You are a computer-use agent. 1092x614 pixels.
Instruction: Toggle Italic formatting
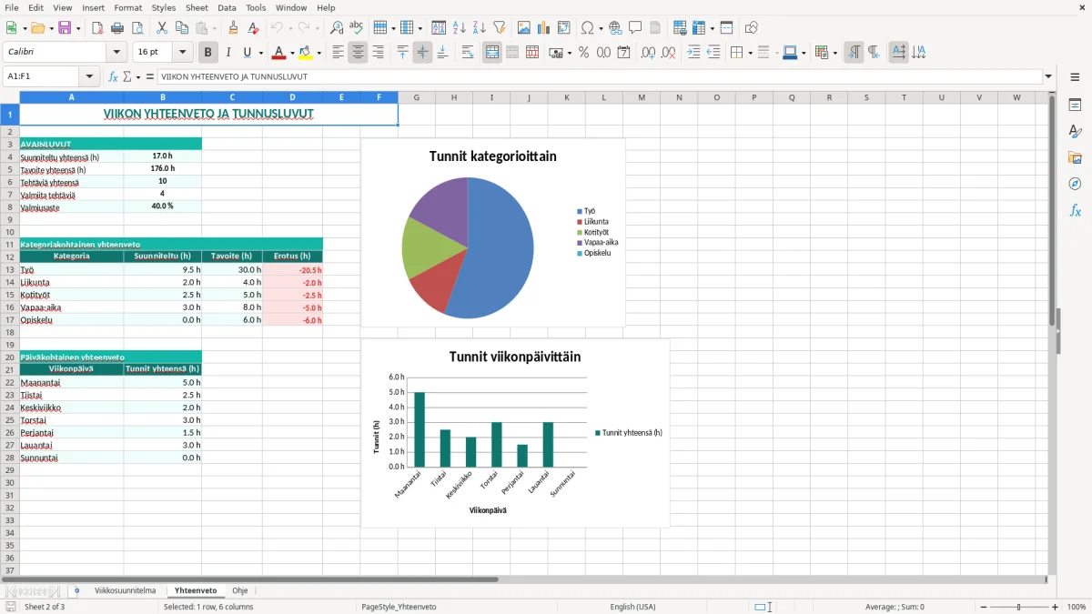tap(228, 53)
